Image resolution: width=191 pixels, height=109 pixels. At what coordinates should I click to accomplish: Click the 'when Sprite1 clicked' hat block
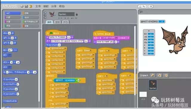click(104, 33)
